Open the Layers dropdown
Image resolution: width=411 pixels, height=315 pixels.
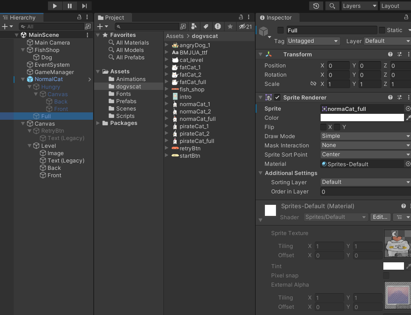(x=359, y=6)
